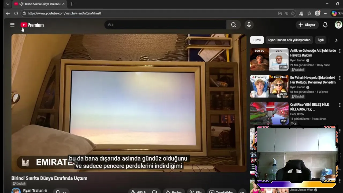Screen dimensions: 343x193
Task: Open title En Pahalı Havayolu Şirketindeki
Action: pos(313,80)
